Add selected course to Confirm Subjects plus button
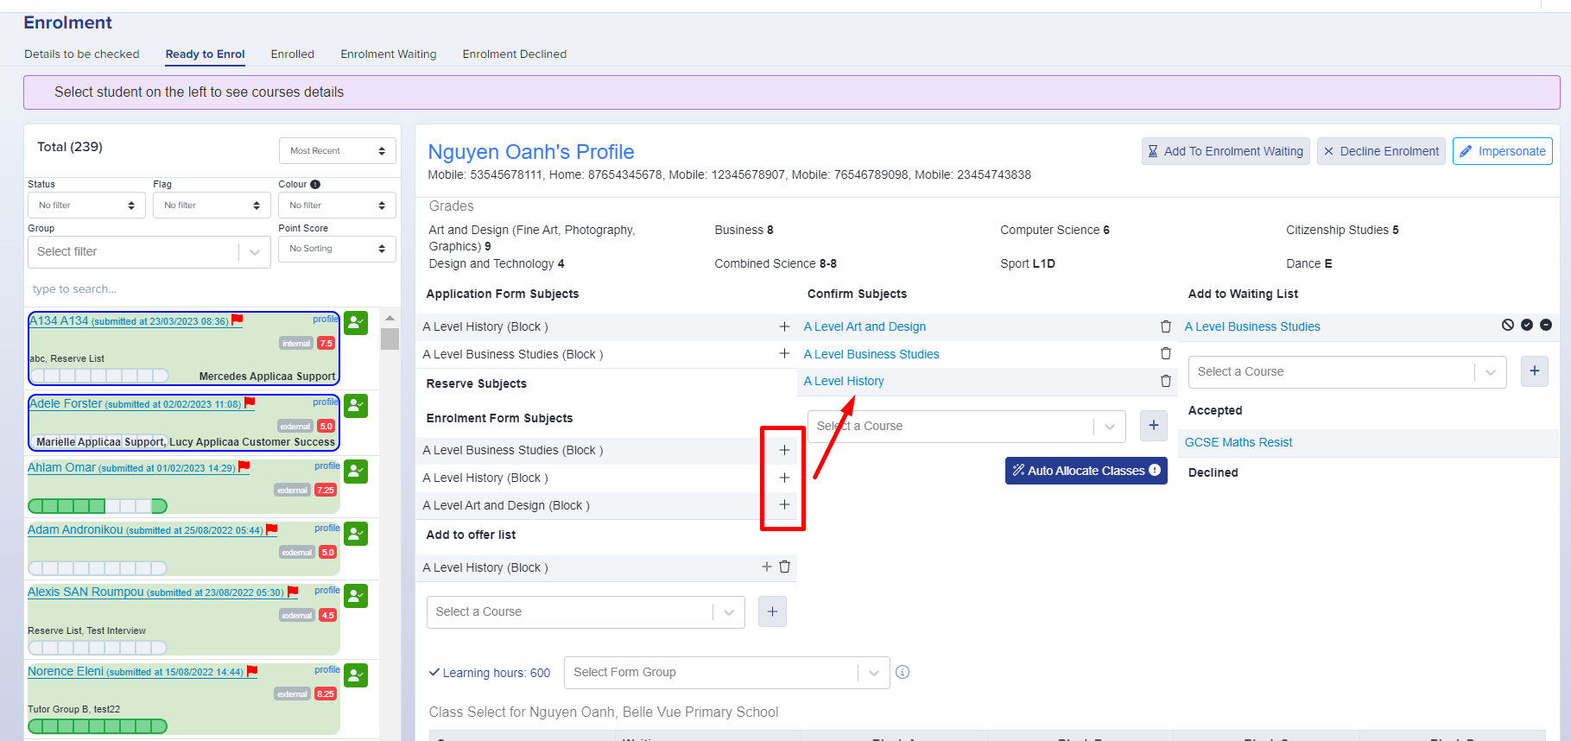 pyautogui.click(x=1154, y=426)
